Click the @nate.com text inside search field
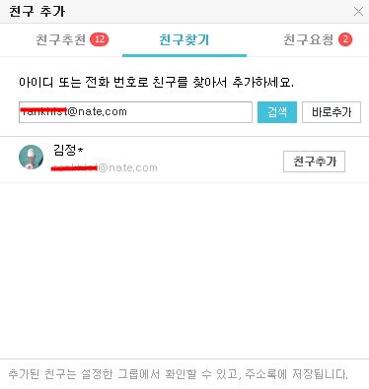369x389 pixels. 97,111
